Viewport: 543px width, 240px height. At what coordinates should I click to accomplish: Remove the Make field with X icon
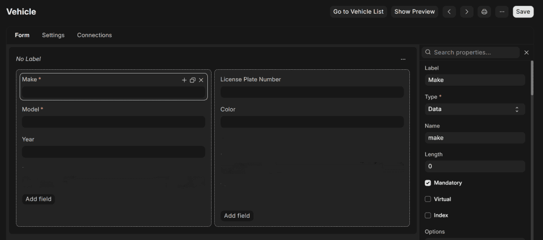[x=201, y=80]
